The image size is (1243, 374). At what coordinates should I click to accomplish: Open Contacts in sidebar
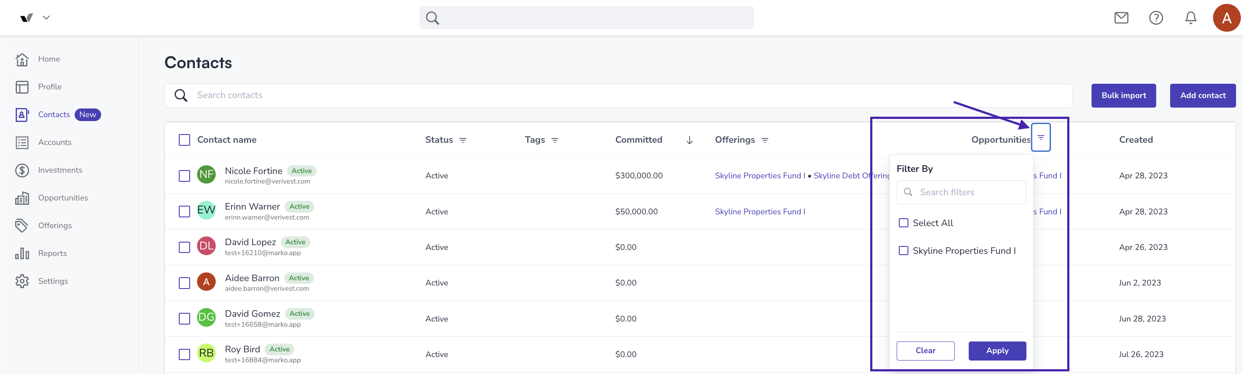pos(54,115)
